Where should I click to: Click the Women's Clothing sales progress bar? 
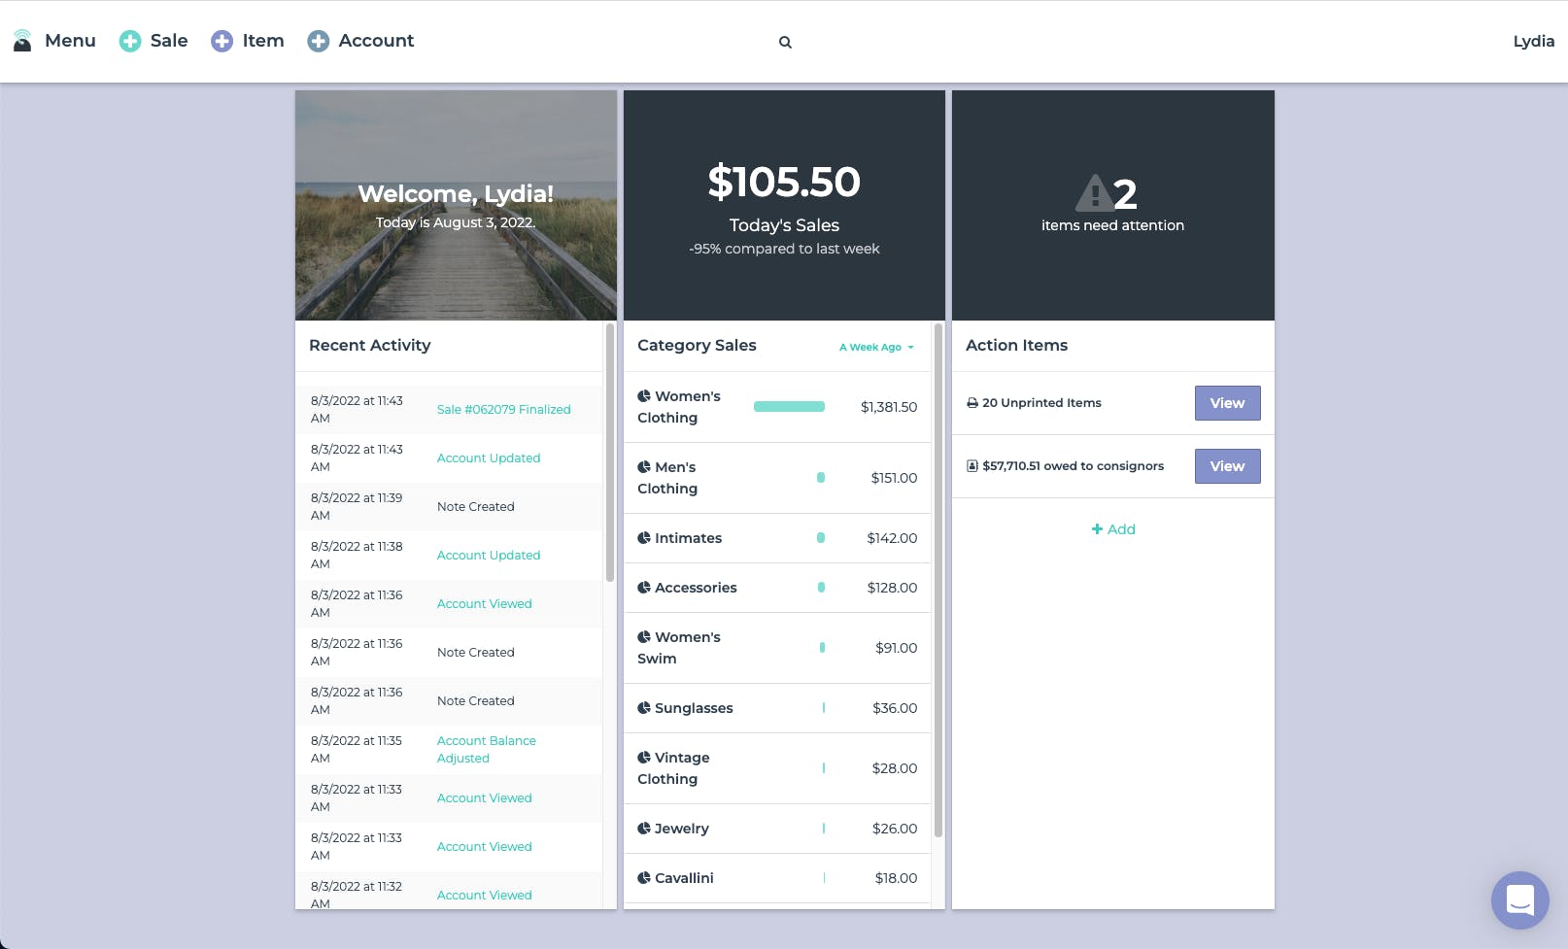click(x=789, y=406)
